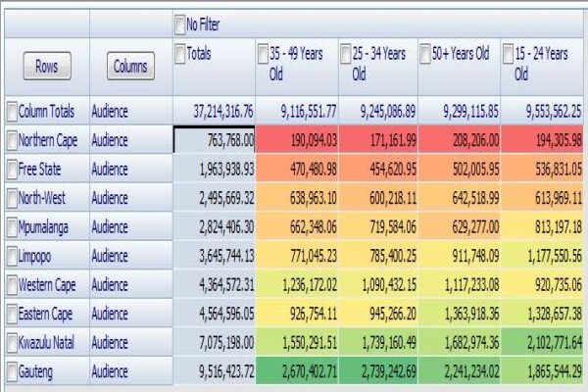Click Kwazulu Natal cell 1,550,291.51
Screen dimensions: 588x392
tap(297, 342)
